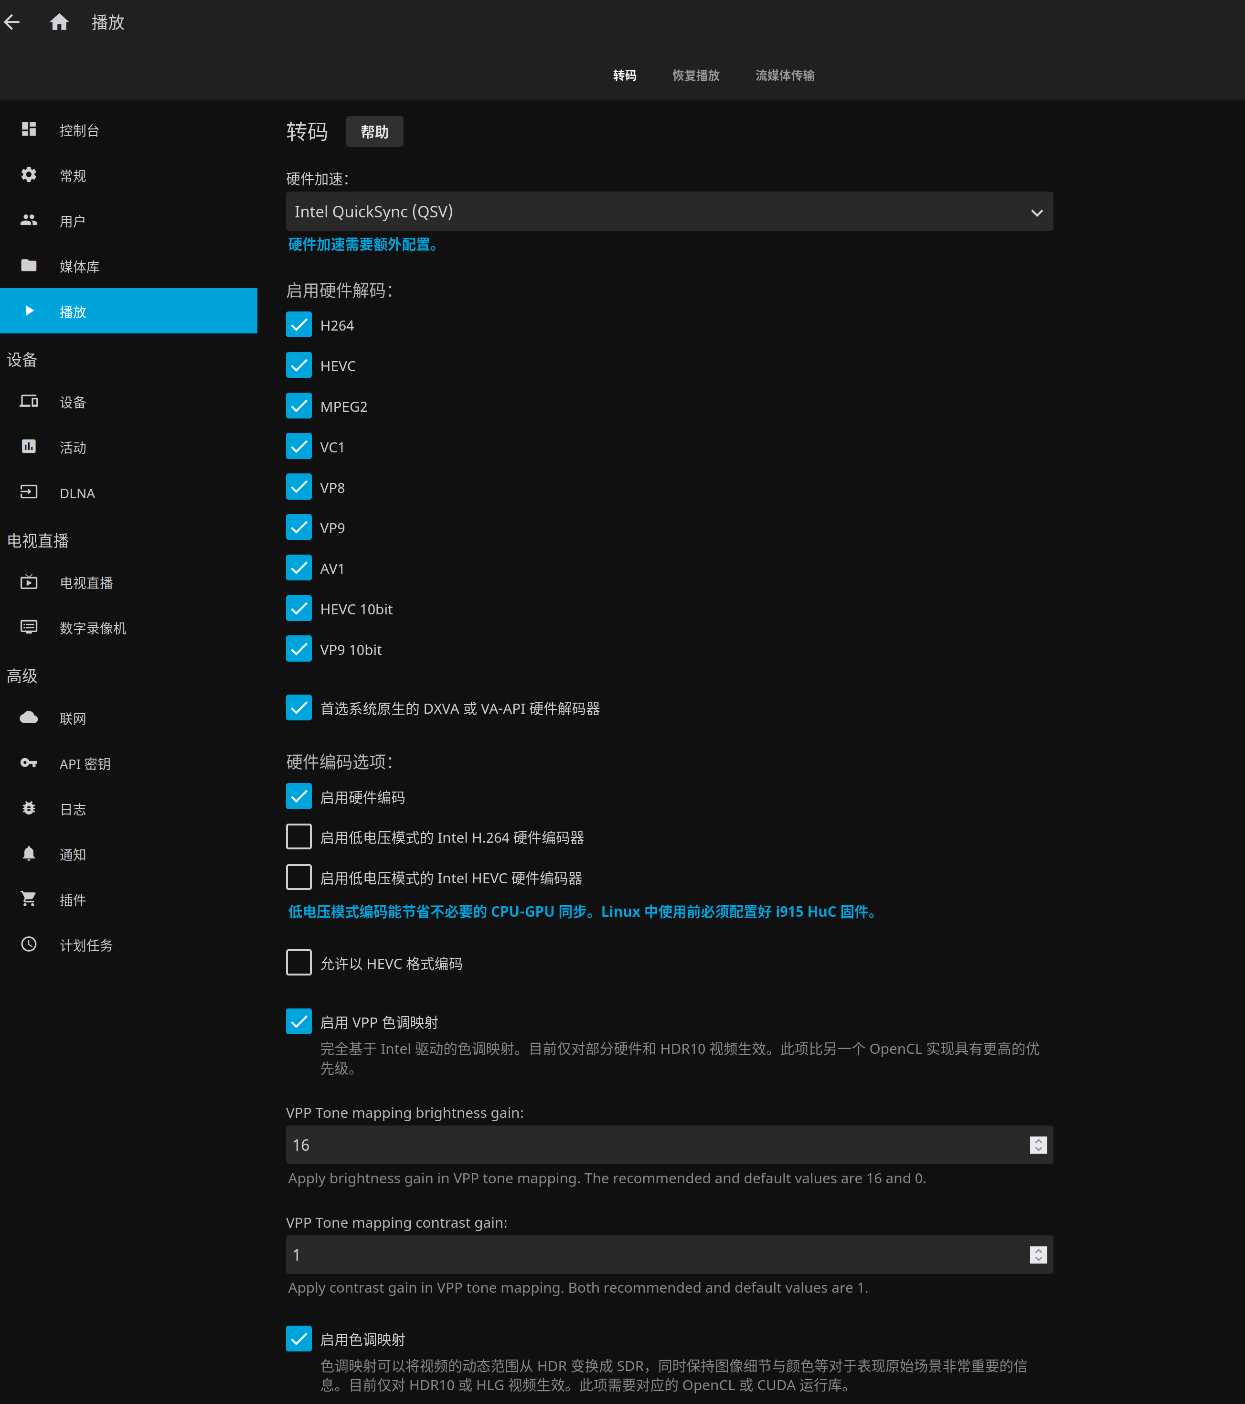Focus the VPP contrast gain field

670,1255
